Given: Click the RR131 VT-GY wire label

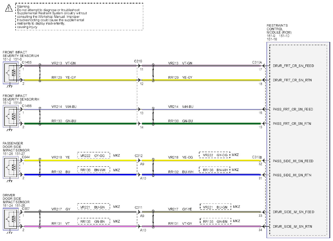Looking at the screenshot, I should coord(180,223).
